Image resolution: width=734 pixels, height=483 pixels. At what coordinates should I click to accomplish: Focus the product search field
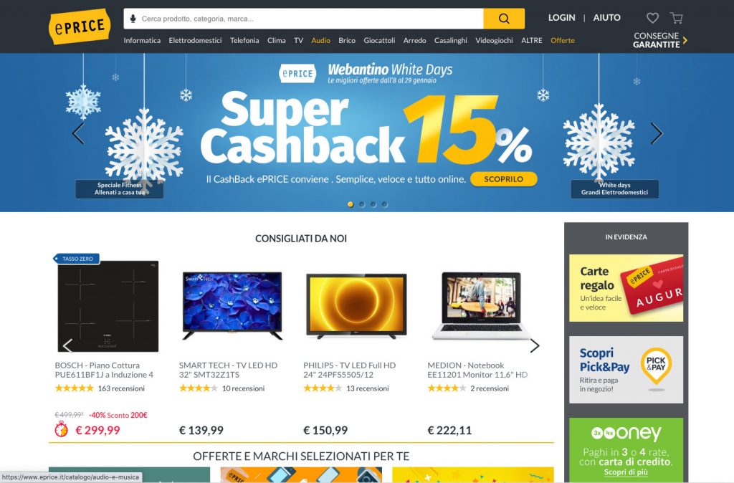pos(309,19)
